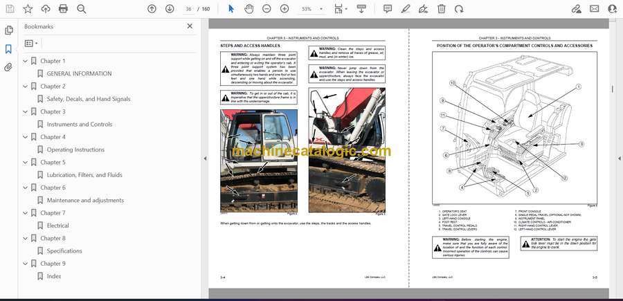
Task: Select the Chapter 5 bookmark label
Action: point(53,163)
